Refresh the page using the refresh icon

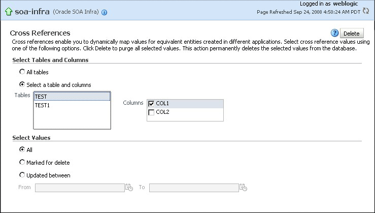366,11
